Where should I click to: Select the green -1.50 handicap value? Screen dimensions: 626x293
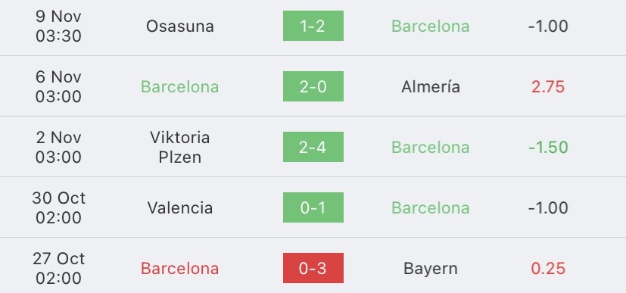tap(548, 148)
